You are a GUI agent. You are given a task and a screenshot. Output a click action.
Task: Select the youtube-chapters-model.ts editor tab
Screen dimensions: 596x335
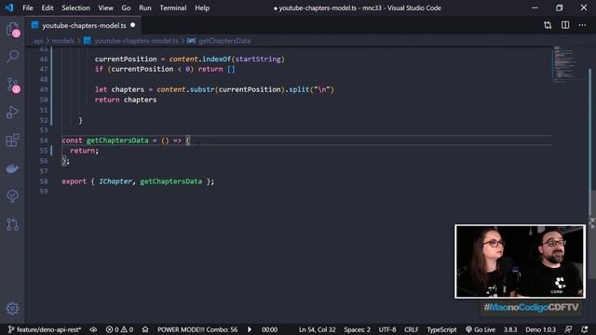(84, 25)
